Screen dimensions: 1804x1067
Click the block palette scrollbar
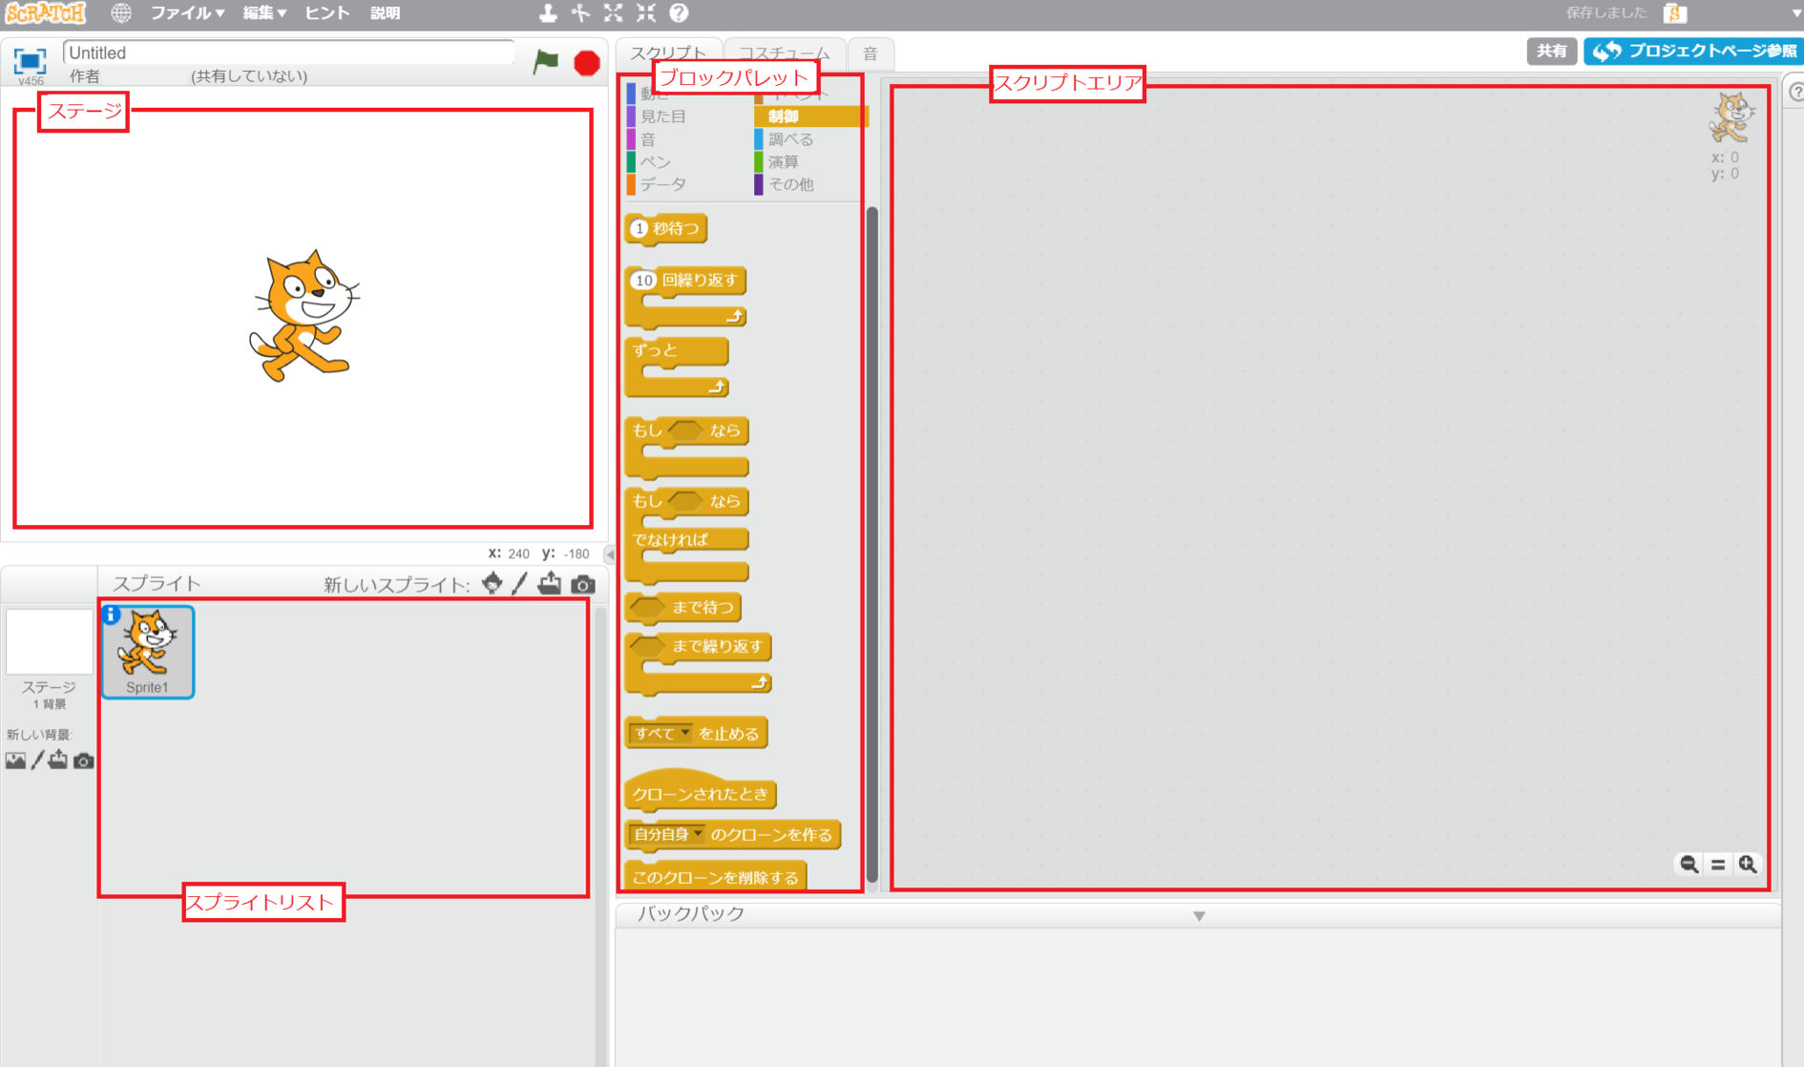872,544
